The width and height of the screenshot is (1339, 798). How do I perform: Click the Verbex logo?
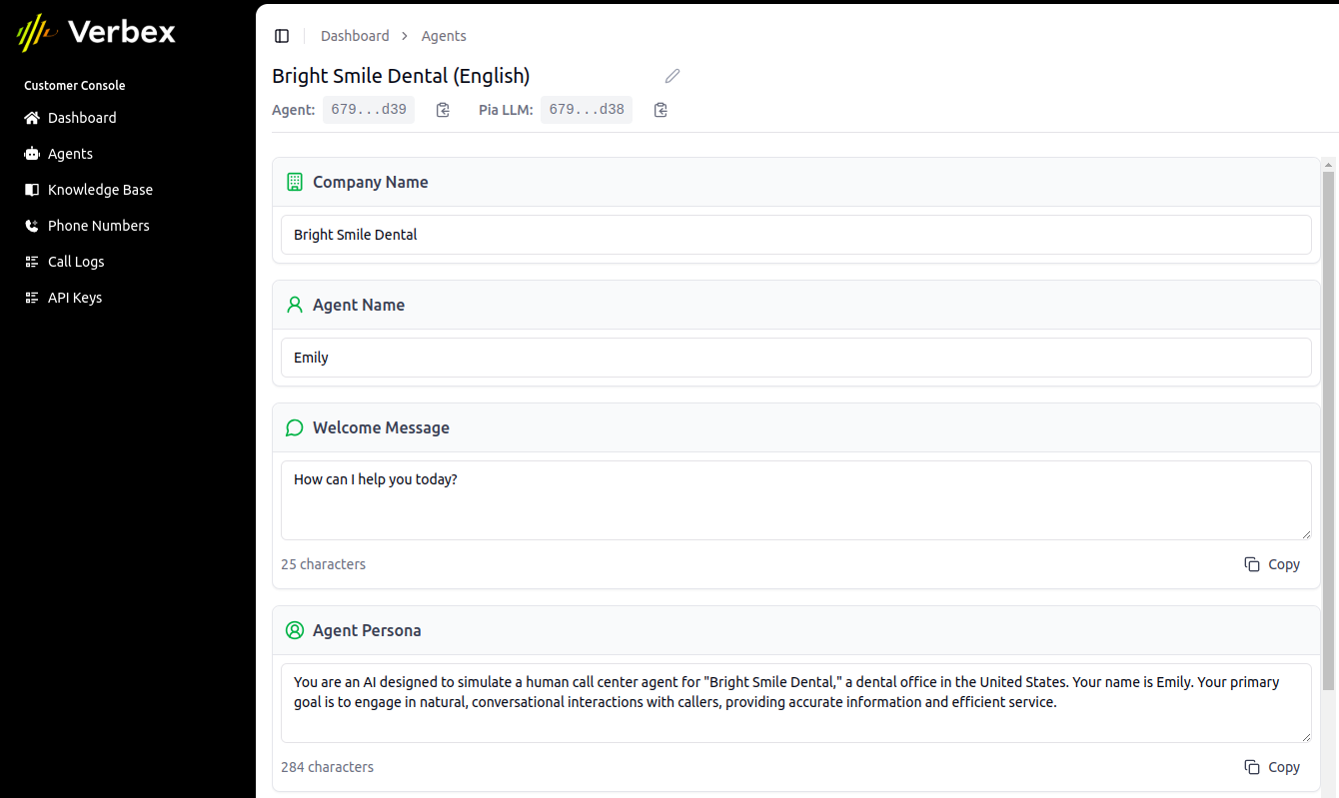(97, 32)
